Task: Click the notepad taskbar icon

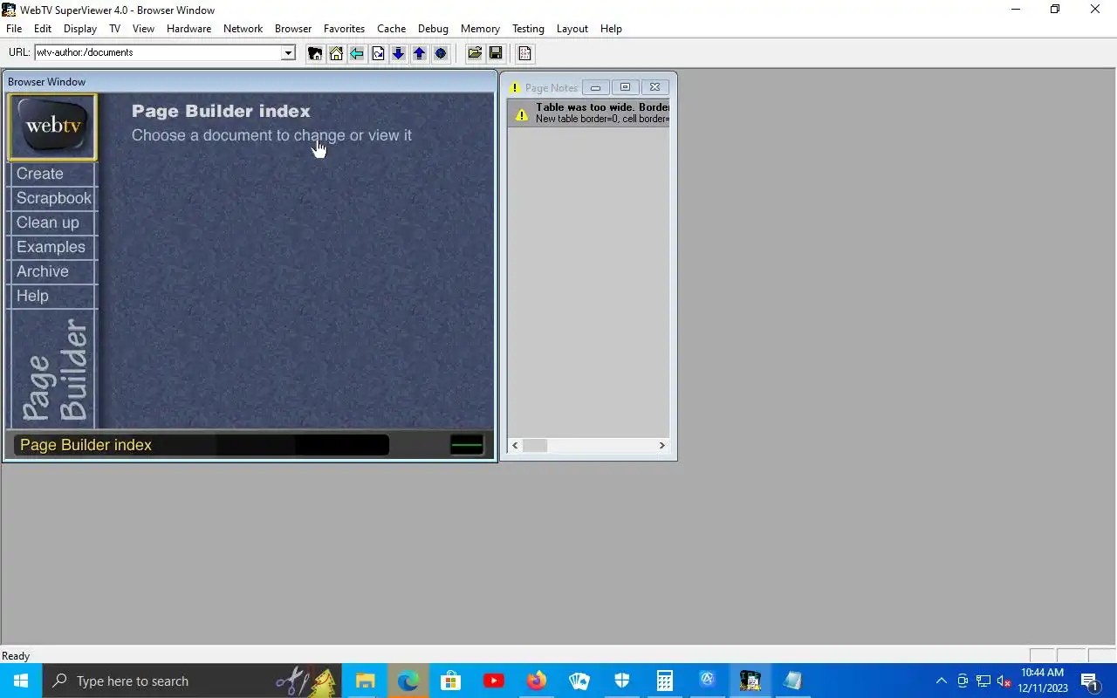Action: pyautogui.click(x=792, y=681)
